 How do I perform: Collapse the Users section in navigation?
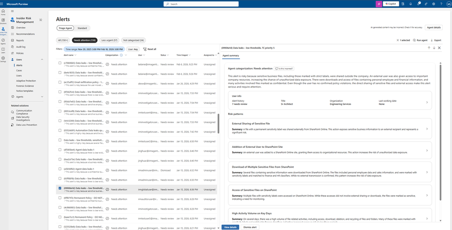click(x=42, y=59)
